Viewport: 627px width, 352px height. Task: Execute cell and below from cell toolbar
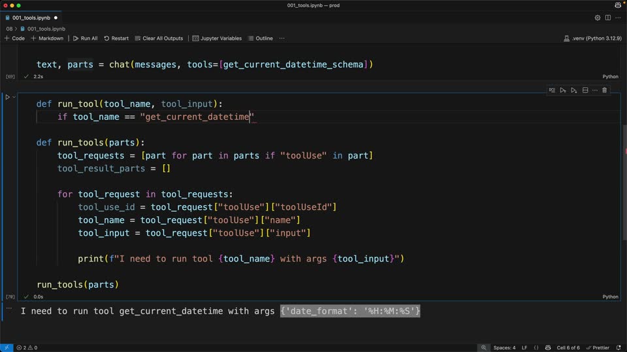click(x=574, y=91)
